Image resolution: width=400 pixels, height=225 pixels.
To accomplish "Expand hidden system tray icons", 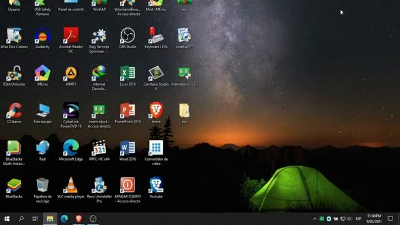I will 314,219.
